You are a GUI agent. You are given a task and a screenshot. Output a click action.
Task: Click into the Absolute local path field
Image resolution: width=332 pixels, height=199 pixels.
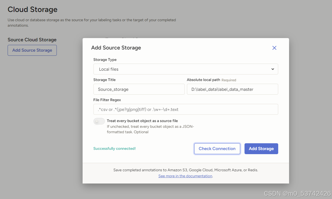(232, 89)
